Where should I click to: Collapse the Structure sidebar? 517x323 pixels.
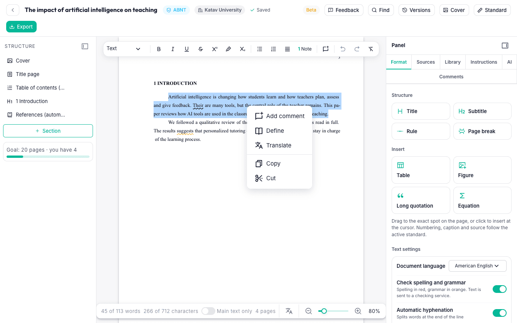click(85, 46)
